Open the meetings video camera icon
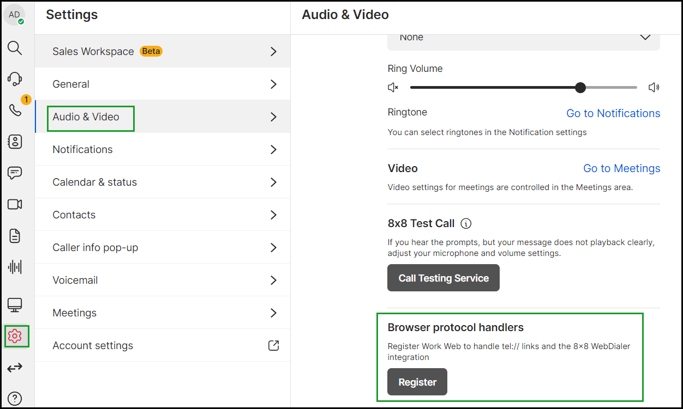 15,204
